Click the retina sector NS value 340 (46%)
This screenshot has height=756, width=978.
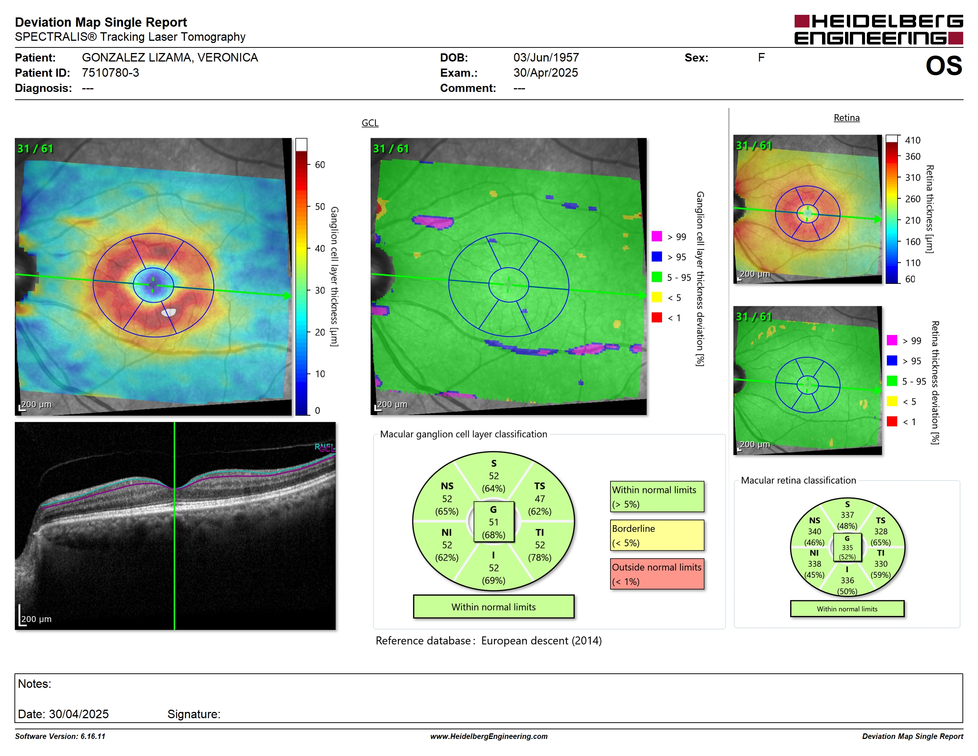point(814,537)
